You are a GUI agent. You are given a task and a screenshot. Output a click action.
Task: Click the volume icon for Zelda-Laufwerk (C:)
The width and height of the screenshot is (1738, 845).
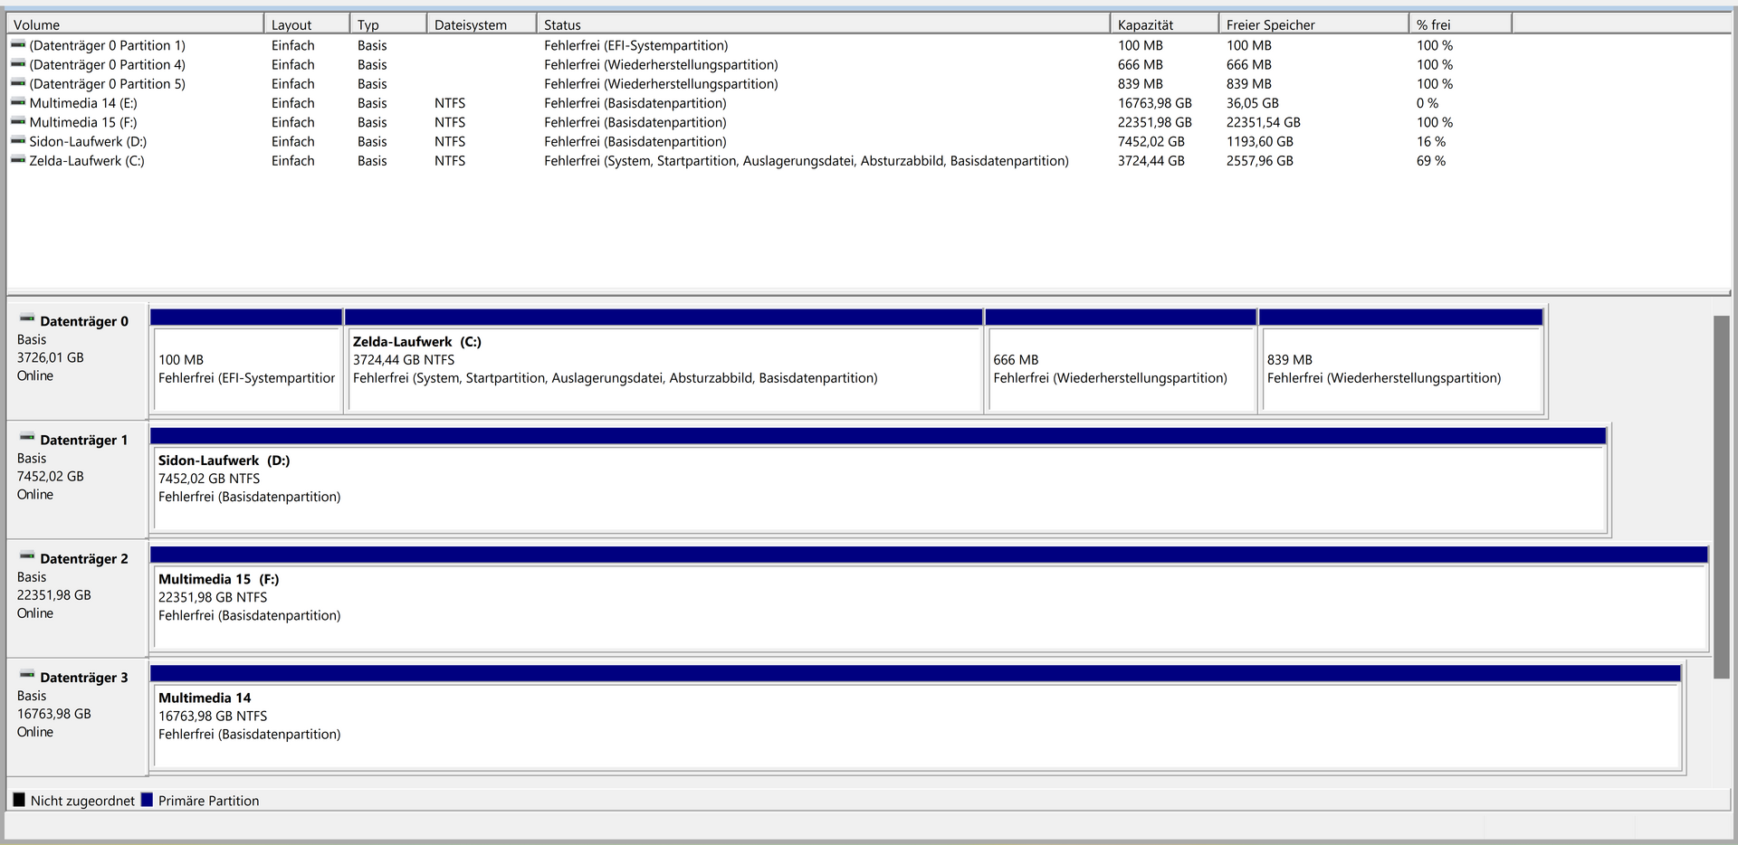18,159
